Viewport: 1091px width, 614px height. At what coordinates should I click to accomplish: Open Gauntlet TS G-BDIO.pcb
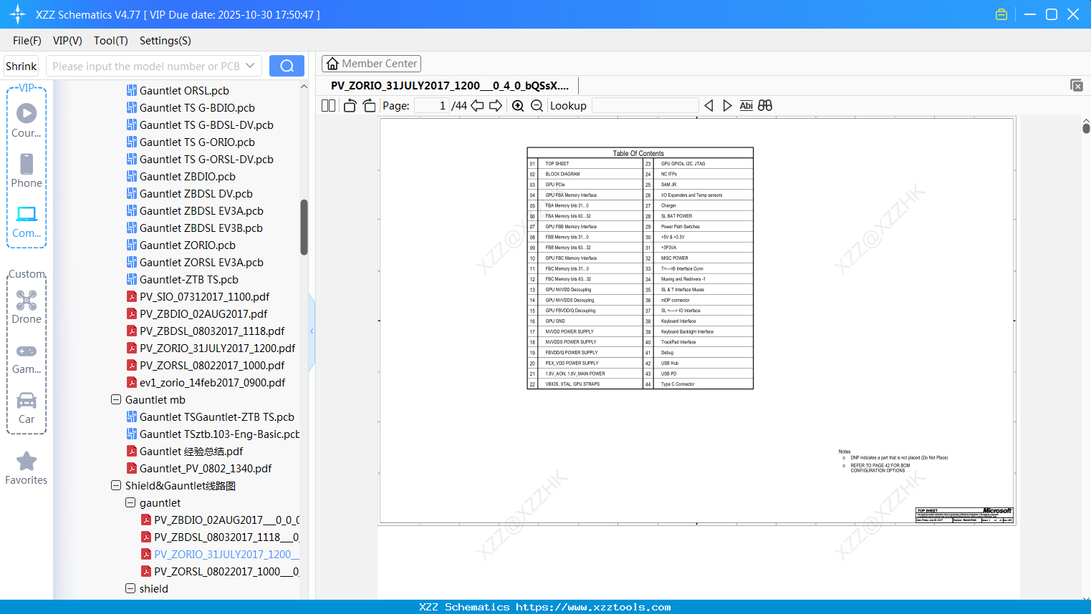197,108
